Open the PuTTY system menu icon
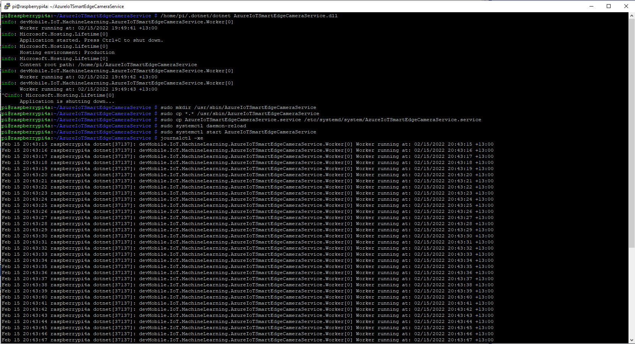The width and height of the screenshot is (635, 344). coord(7,6)
